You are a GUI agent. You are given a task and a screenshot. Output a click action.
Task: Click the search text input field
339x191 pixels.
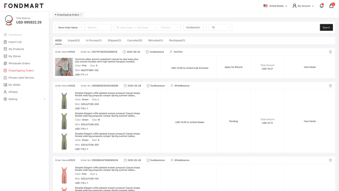coord(98,27)
